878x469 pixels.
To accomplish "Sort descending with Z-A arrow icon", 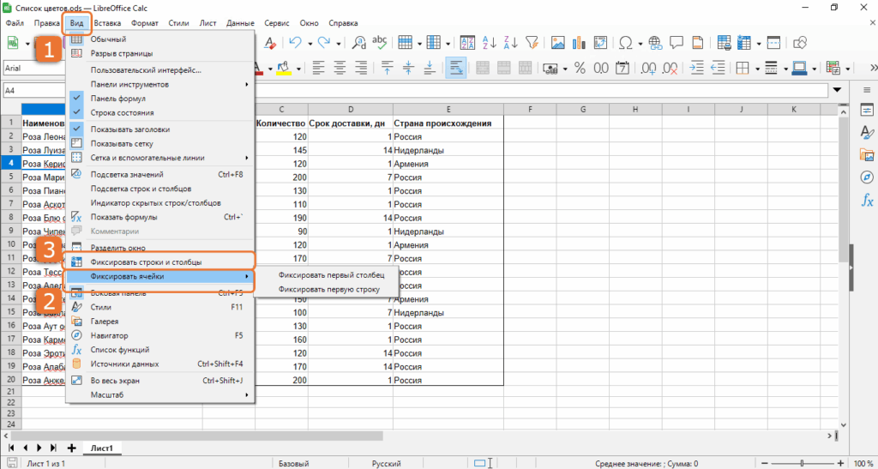I will [511, 43].
